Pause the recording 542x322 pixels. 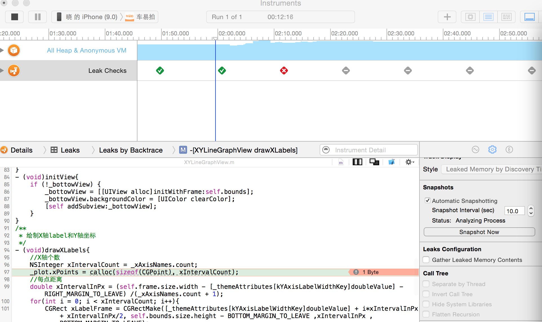click(x=37, y=17)
